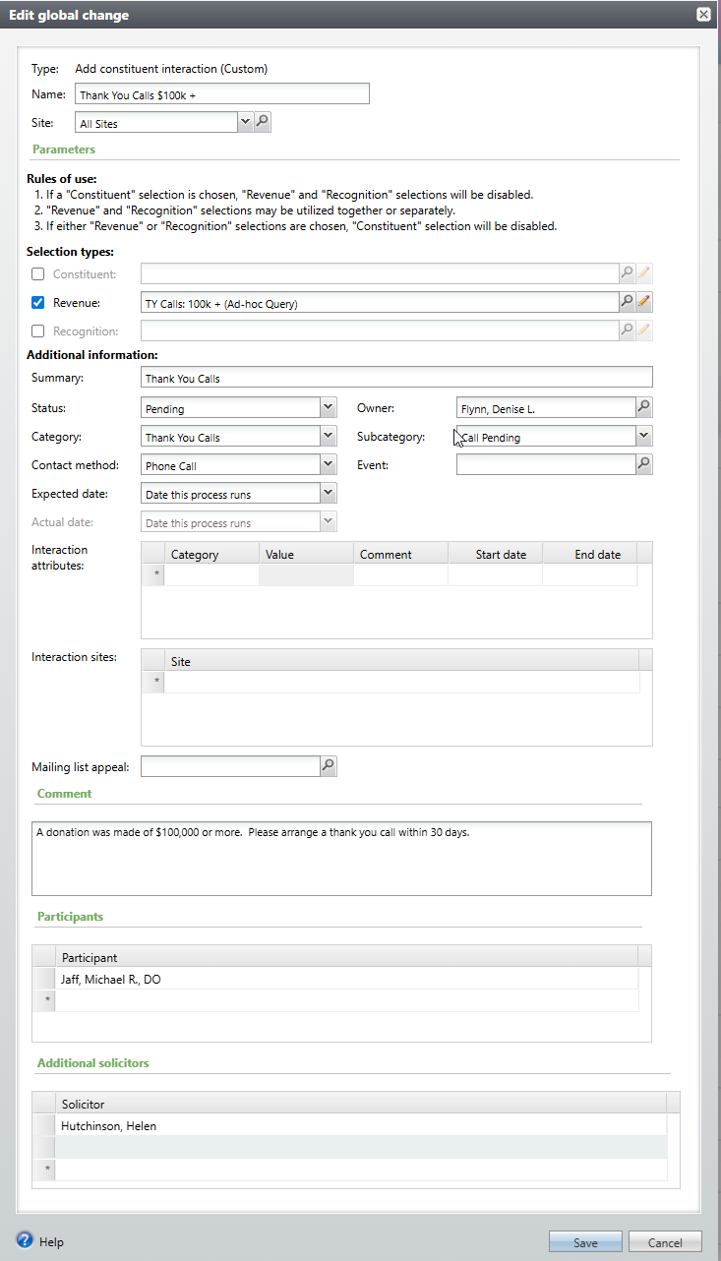Open the Contact method dropdown

click(329, 465)
